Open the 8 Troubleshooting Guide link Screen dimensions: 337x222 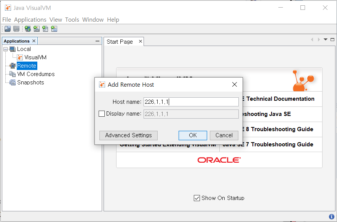[x=280, y=129]
